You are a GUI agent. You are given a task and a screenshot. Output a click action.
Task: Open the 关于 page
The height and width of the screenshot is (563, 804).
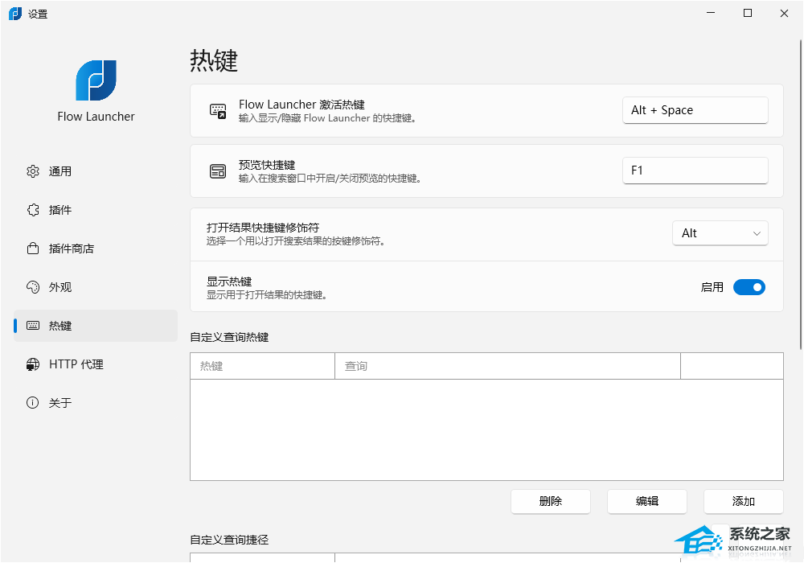pos(96,403)
